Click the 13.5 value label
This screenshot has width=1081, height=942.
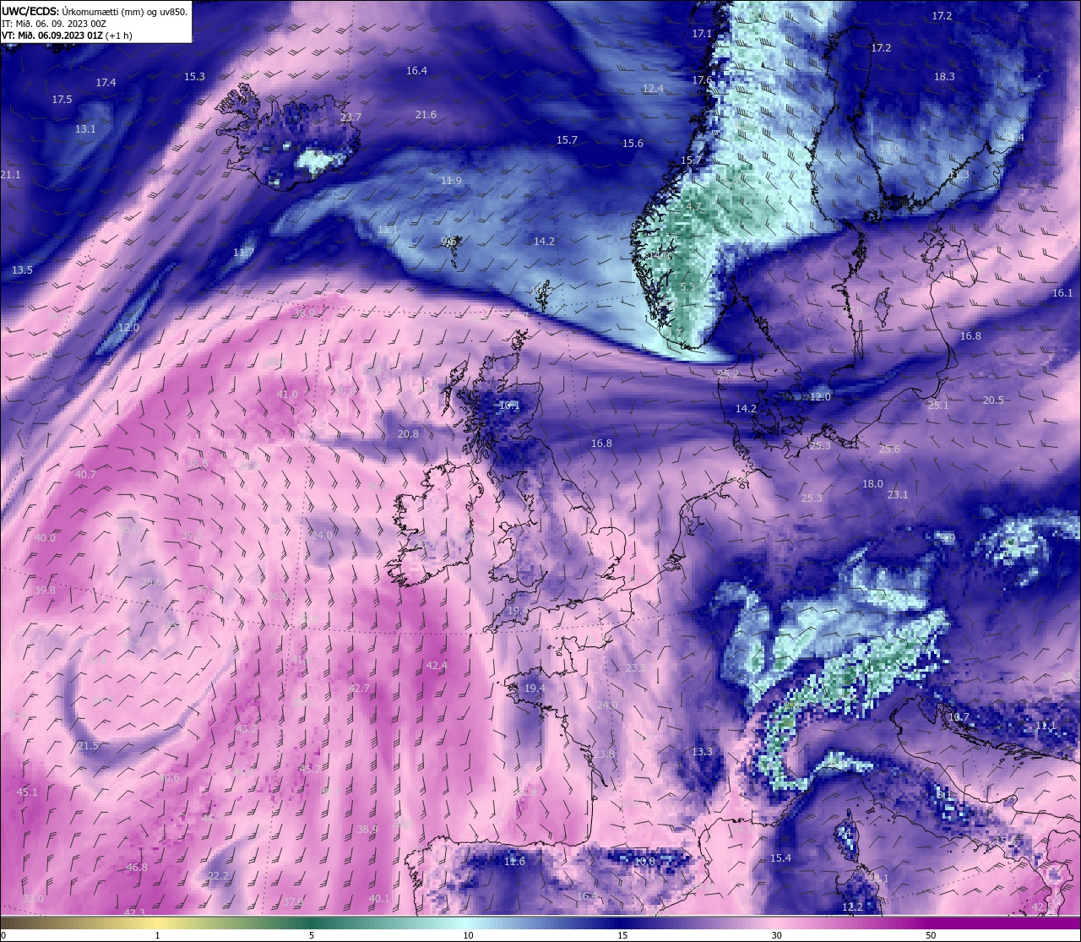[x=22, y=270]
